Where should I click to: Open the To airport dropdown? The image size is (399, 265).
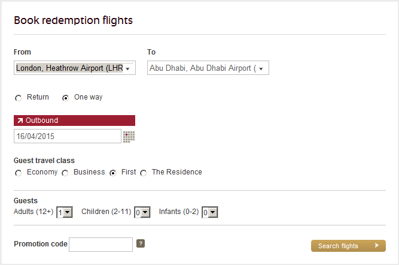[208, 68]
